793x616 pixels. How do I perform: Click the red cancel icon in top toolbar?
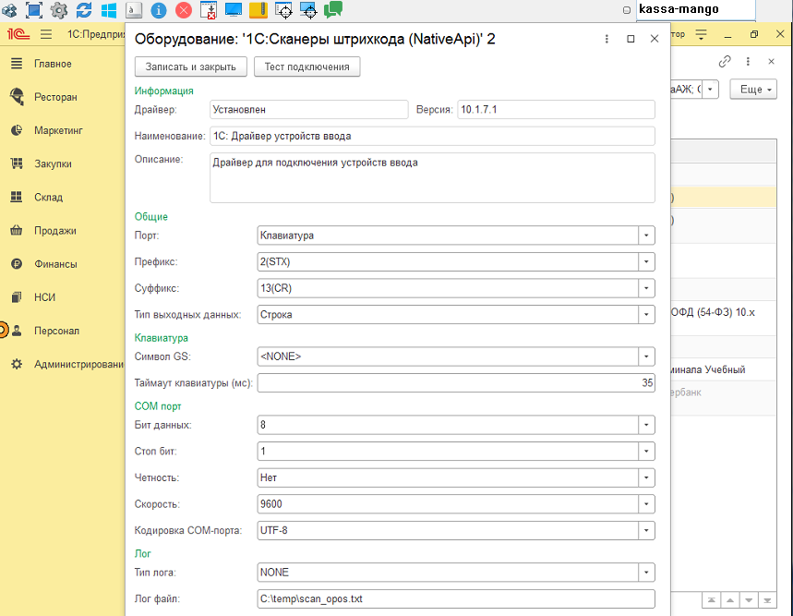183,10
